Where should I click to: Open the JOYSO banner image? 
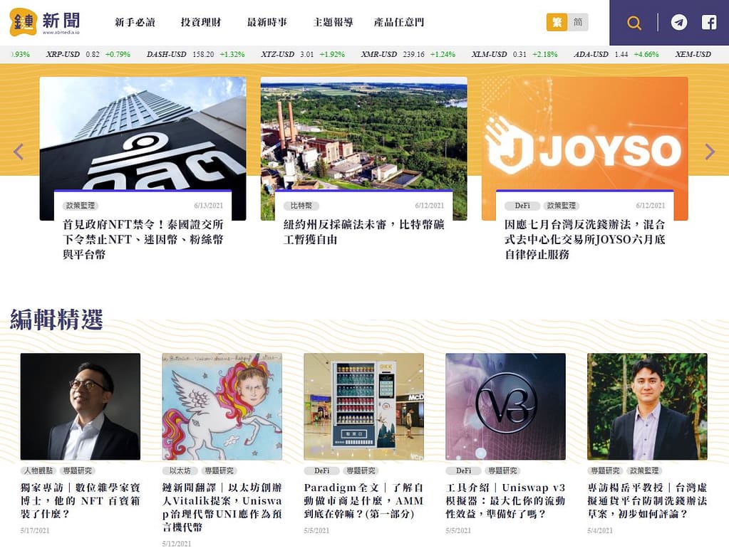coord(585,134)
